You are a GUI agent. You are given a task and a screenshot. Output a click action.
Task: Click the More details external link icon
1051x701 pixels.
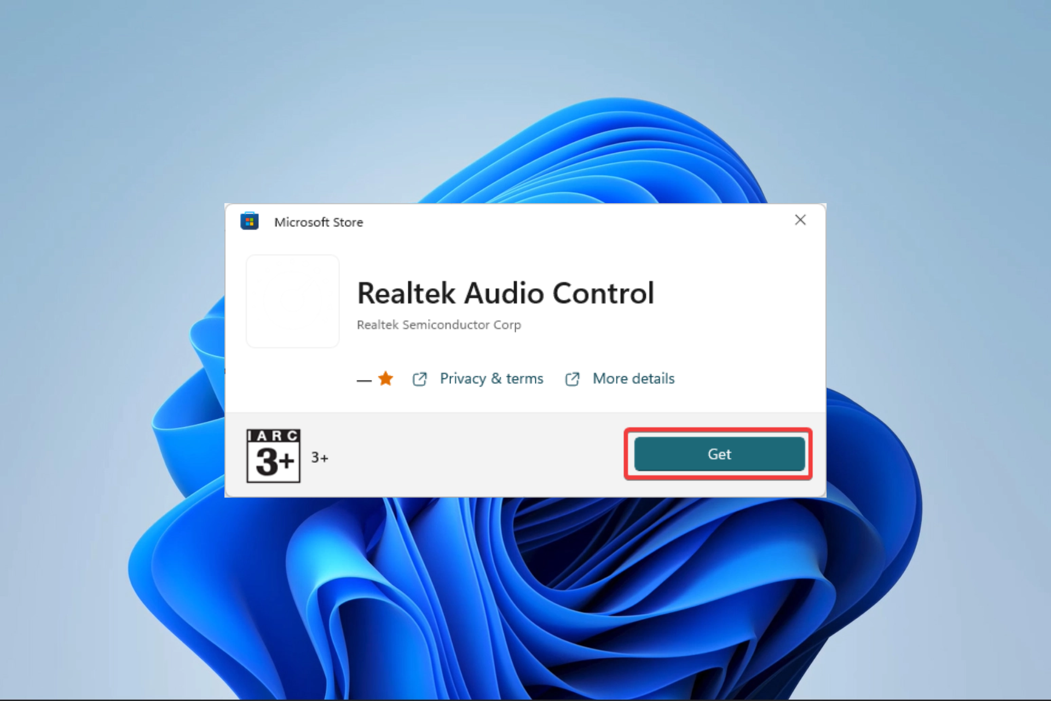point(571,378)
